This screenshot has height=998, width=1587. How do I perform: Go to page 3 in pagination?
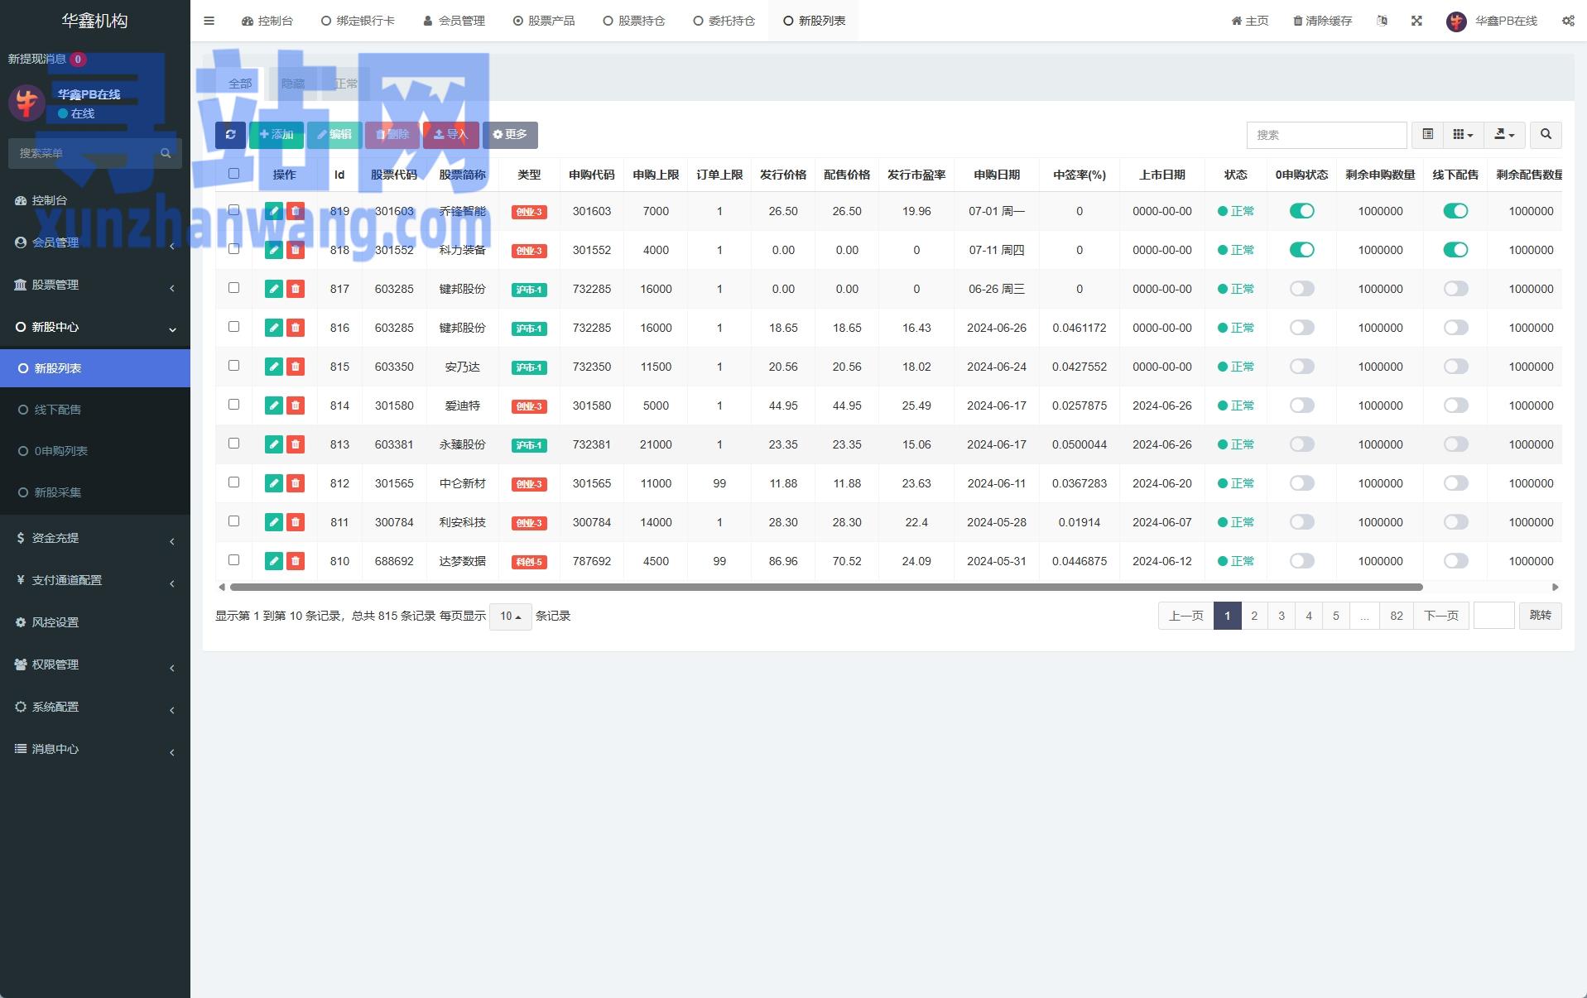click(x=1282, y=616)
